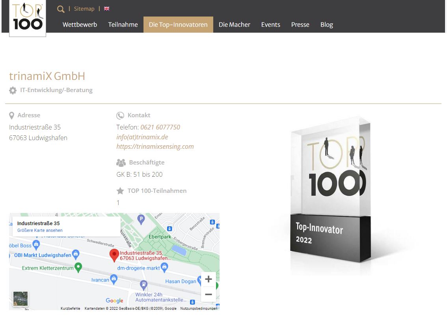Select the OBI Markt Ludwigshafen map marker
447x331 pixels.
76,255
